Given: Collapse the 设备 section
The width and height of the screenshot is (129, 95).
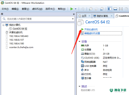Looking at the screenshot, I should [79, 41].
